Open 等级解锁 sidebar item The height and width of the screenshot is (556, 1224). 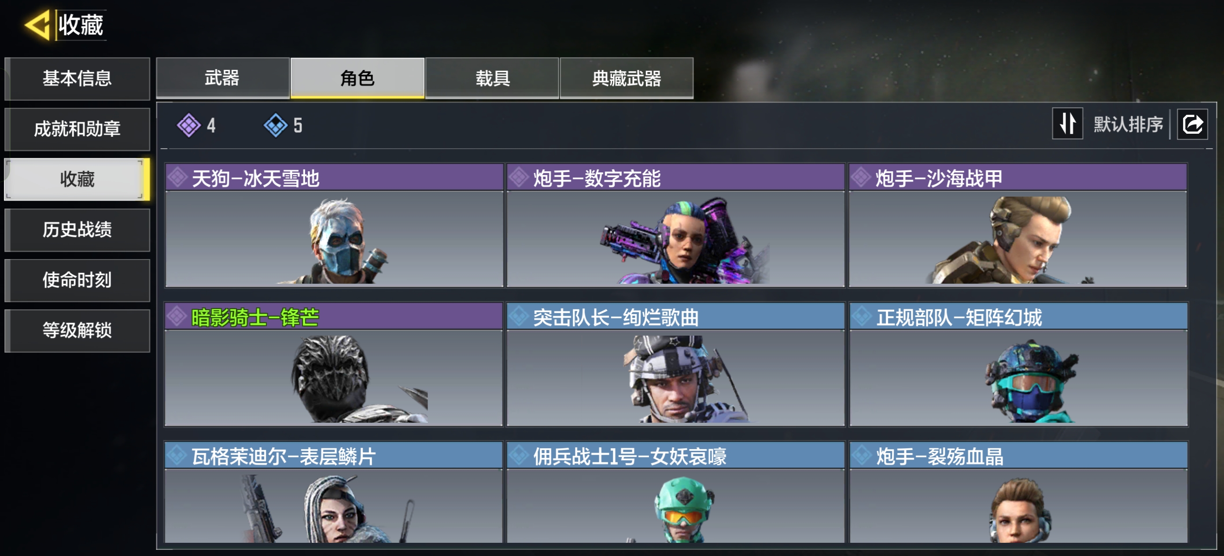[77, 330]
